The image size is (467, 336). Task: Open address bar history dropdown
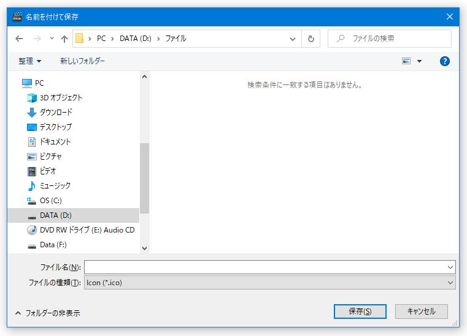click(293, 39)
